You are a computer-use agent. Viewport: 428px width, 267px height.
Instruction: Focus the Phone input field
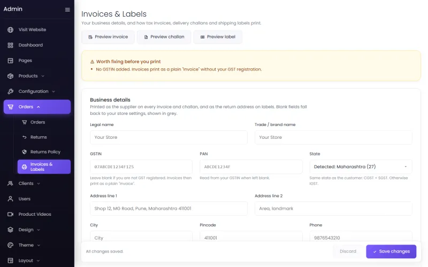pyautogui.click(x=361, y=237)
